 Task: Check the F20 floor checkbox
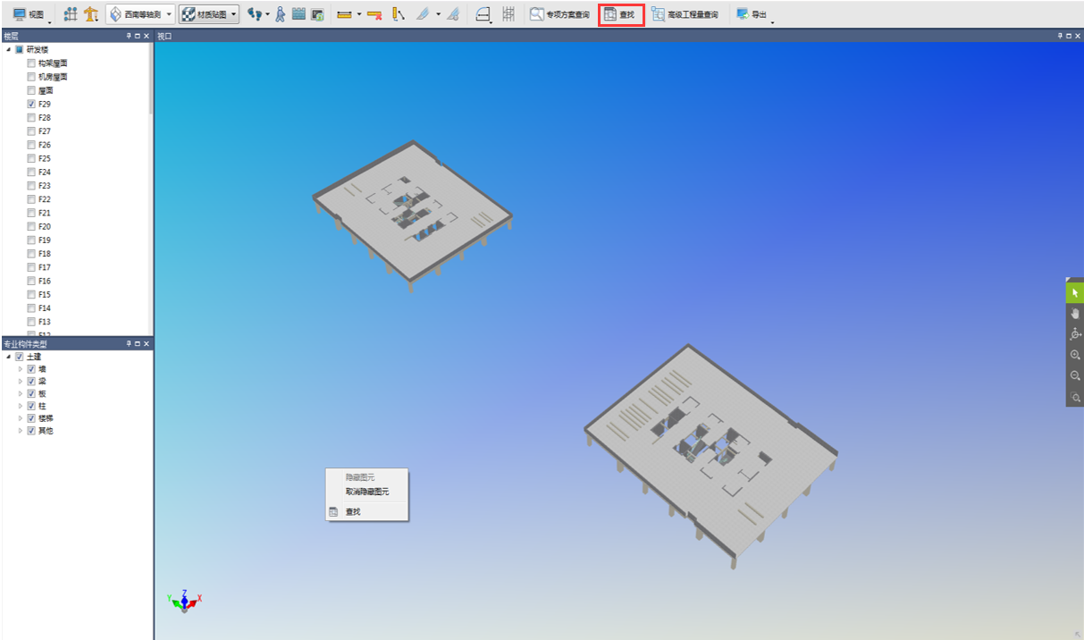[32, 226]
